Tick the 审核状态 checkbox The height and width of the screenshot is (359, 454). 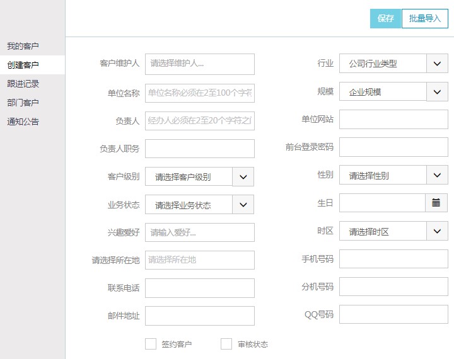point(226,344)
